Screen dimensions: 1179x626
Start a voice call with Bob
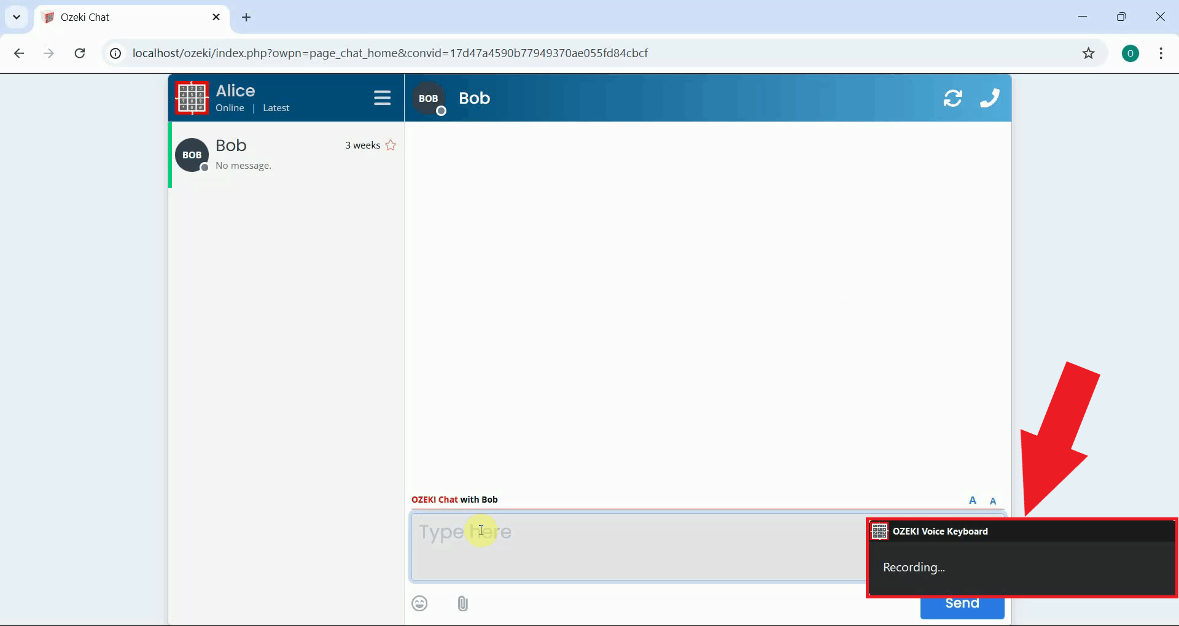(990, 98)
